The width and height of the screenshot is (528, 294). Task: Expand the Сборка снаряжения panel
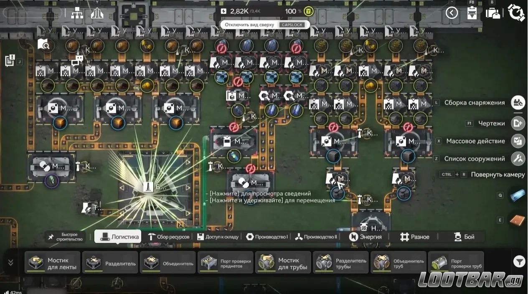[518, 103]
